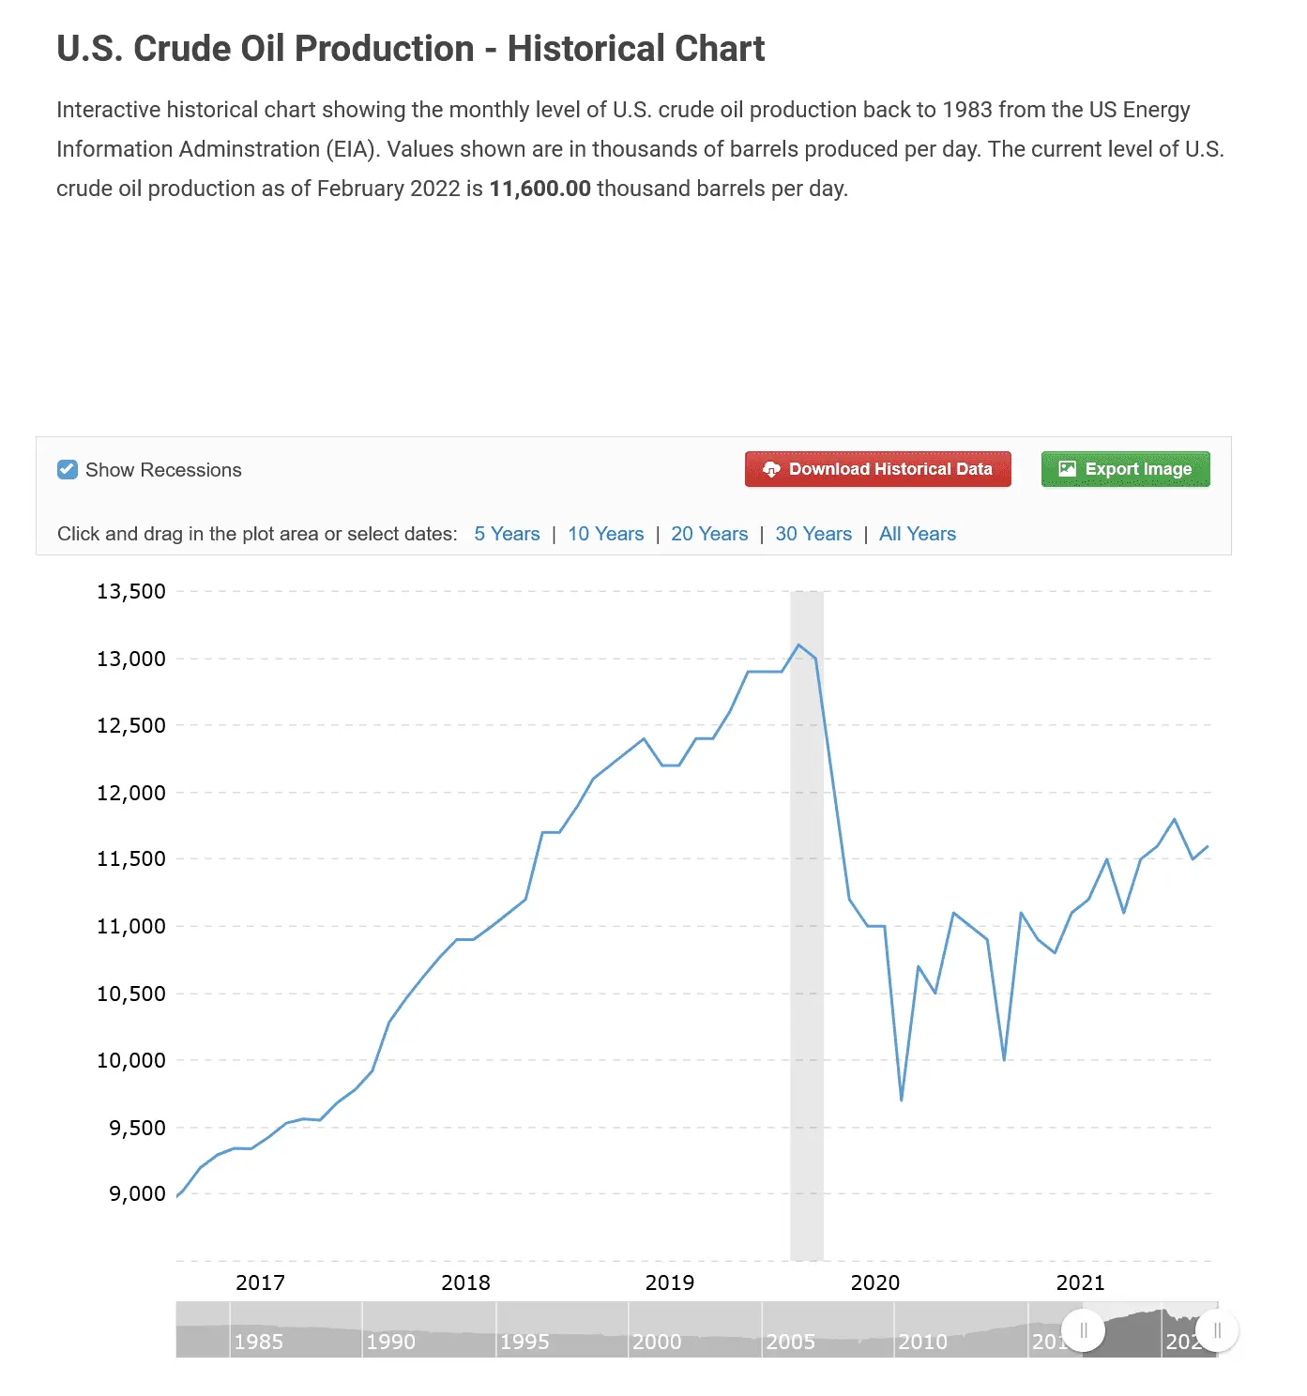Click 1985 on the navigator timeline

(258, 1342)
